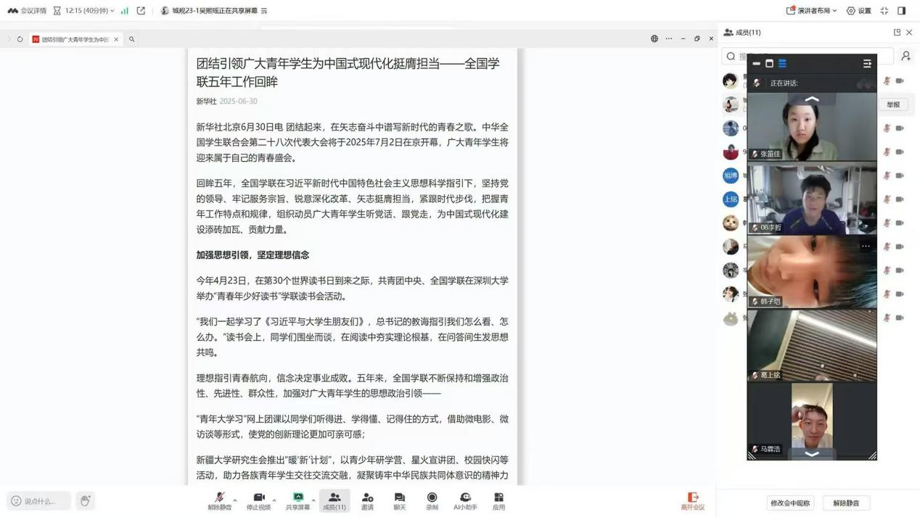Screen dimensions: 920x517
Task: Open the chat (聊天) panel
Action: (399, 500)
